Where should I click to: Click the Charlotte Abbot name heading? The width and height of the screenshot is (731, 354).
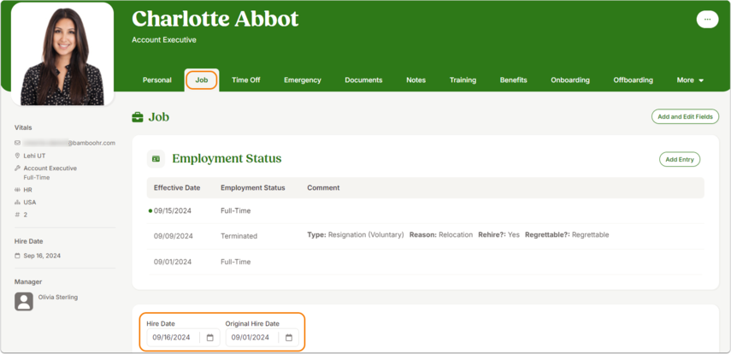[215, 19]
